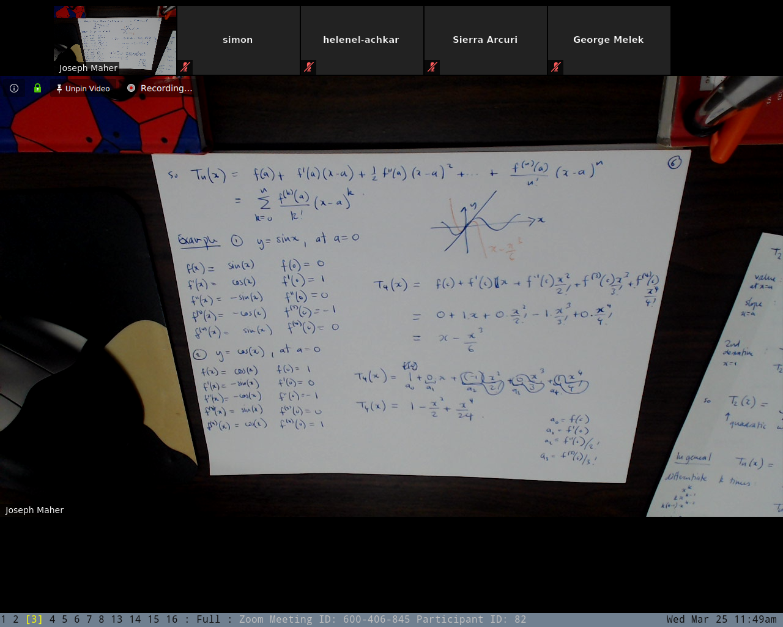Viewport: 783px width, 627px height.
Task: Select the Sierra Arcuri participant name
Action: [485, 40]
